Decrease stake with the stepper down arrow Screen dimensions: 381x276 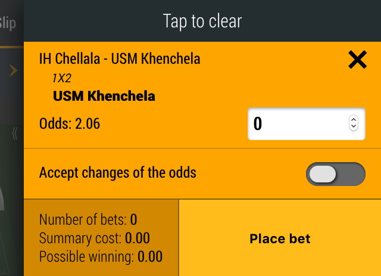point(354,127)
